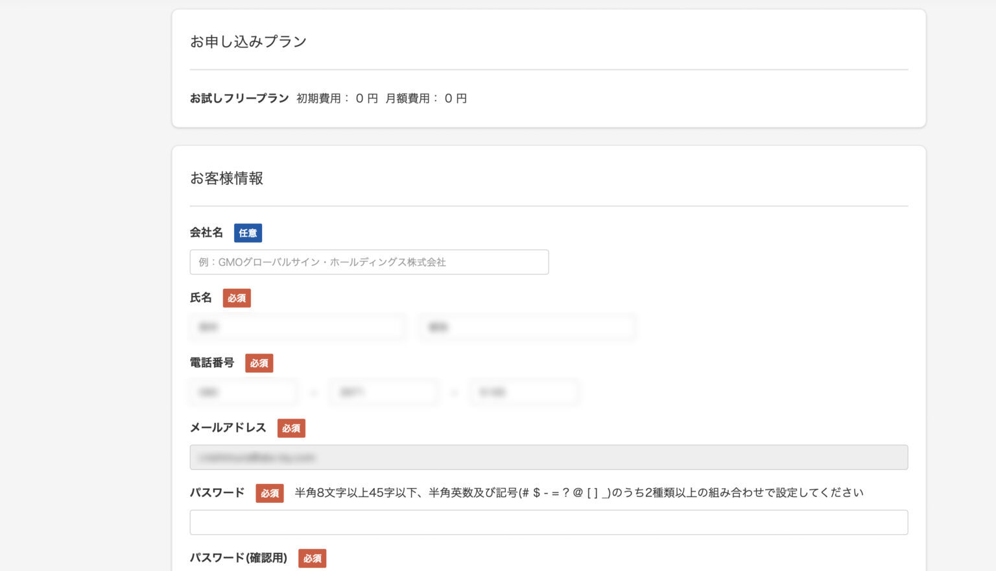Focus the left 氏名 surname field

point(298,327)
